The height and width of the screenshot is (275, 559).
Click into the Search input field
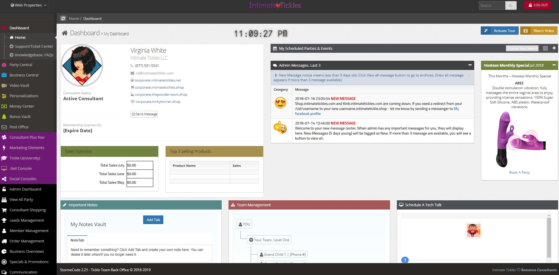pos(492,5)
